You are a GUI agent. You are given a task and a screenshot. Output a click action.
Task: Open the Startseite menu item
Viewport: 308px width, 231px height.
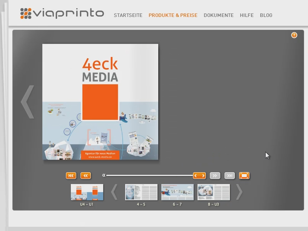(x=128, y=15)
